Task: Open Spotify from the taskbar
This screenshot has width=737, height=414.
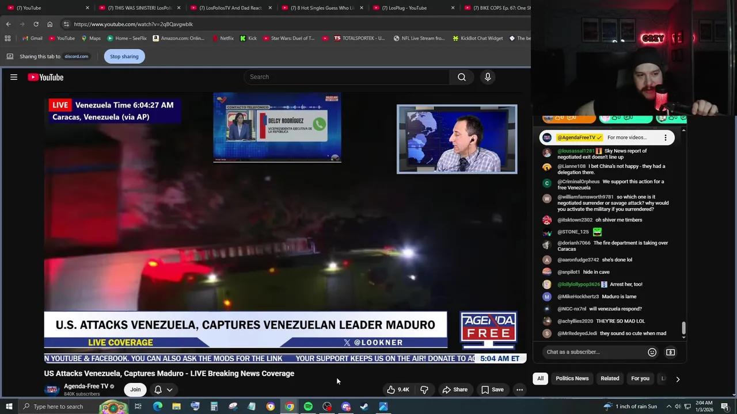Action: pos(308,407)
